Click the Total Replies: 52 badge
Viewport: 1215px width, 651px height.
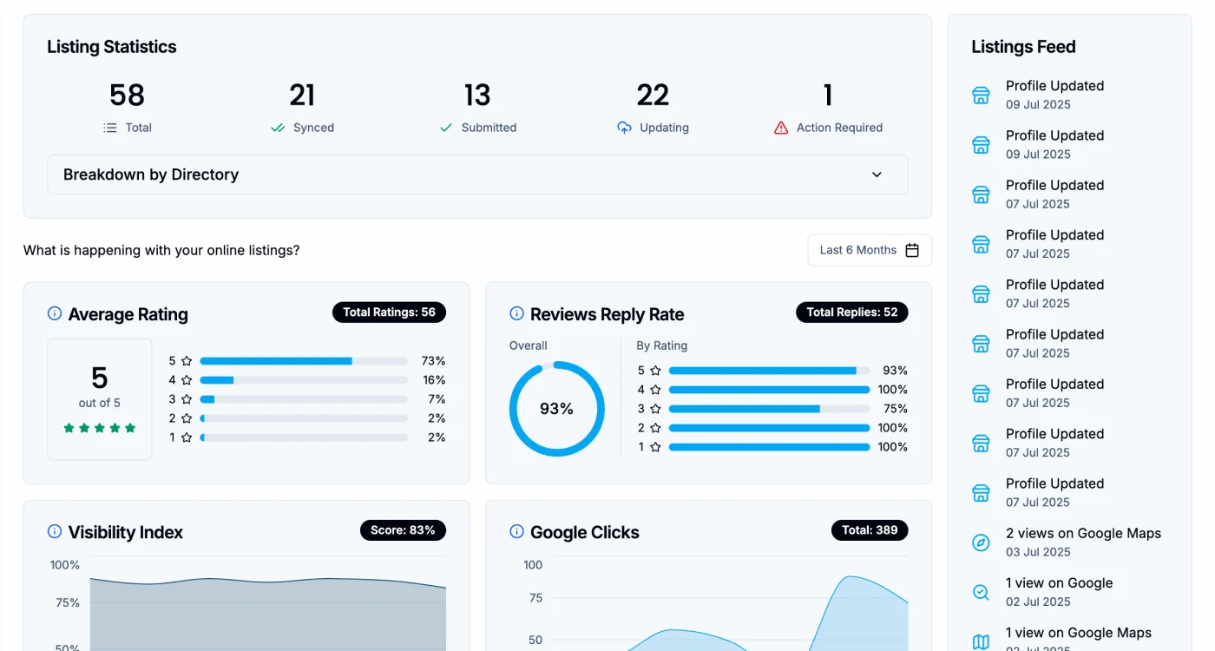[852, 312]
